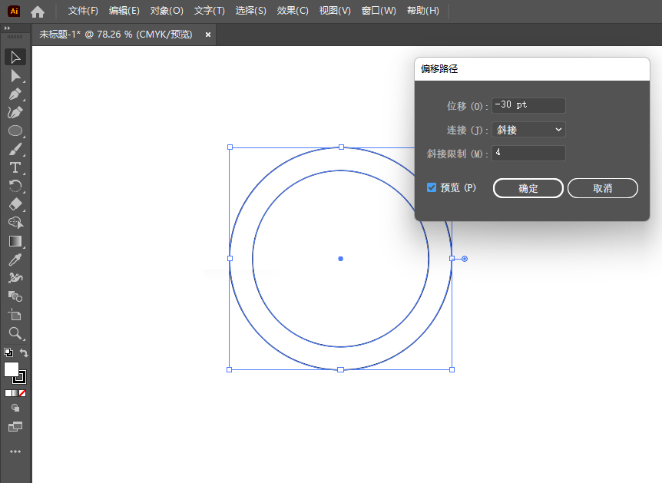Screen dimensions: 662x483
Task: Confirm offset path with 确定 button
Action: click(x=528, y=188)
